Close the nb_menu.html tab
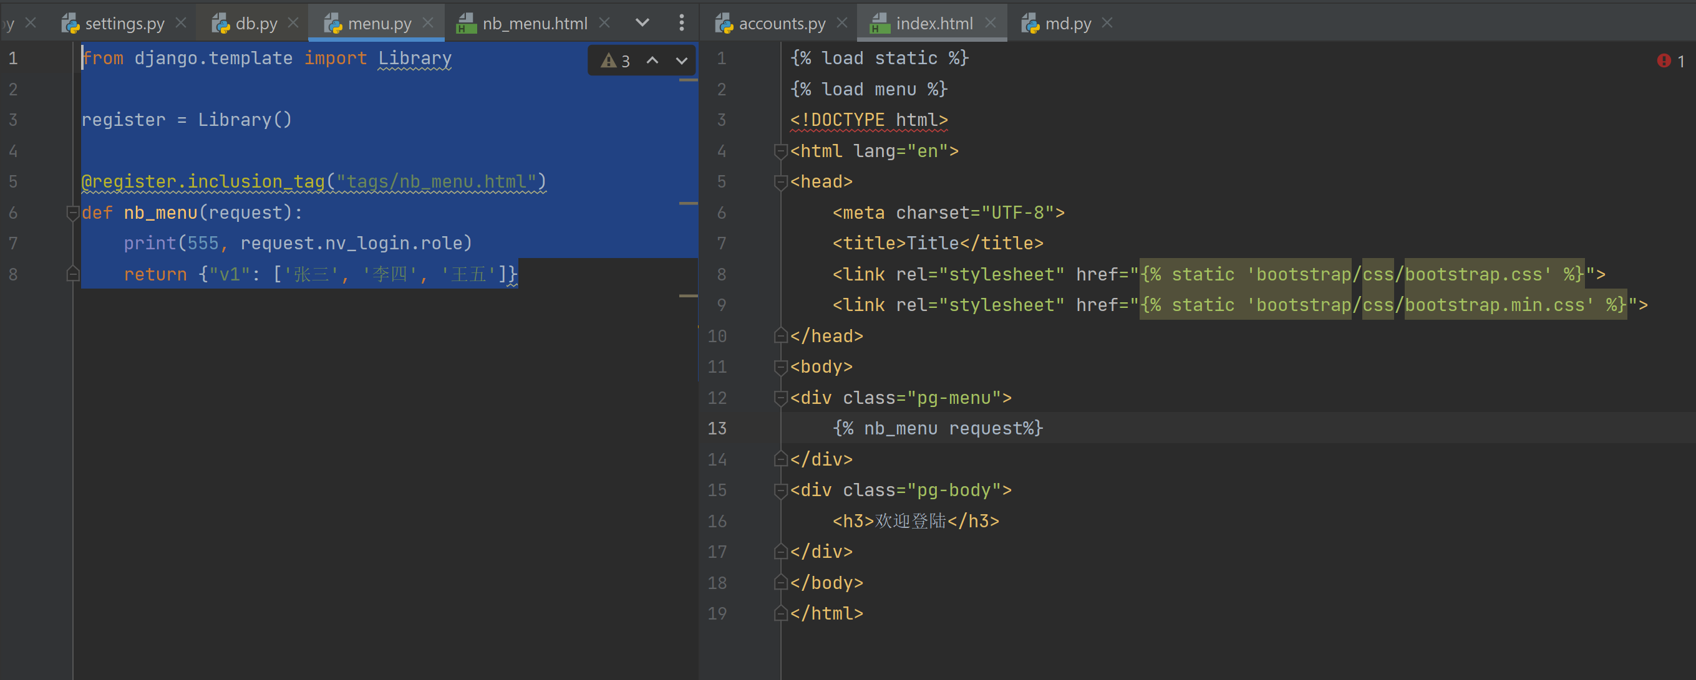 pyautogui.click(x=604, y=23)
